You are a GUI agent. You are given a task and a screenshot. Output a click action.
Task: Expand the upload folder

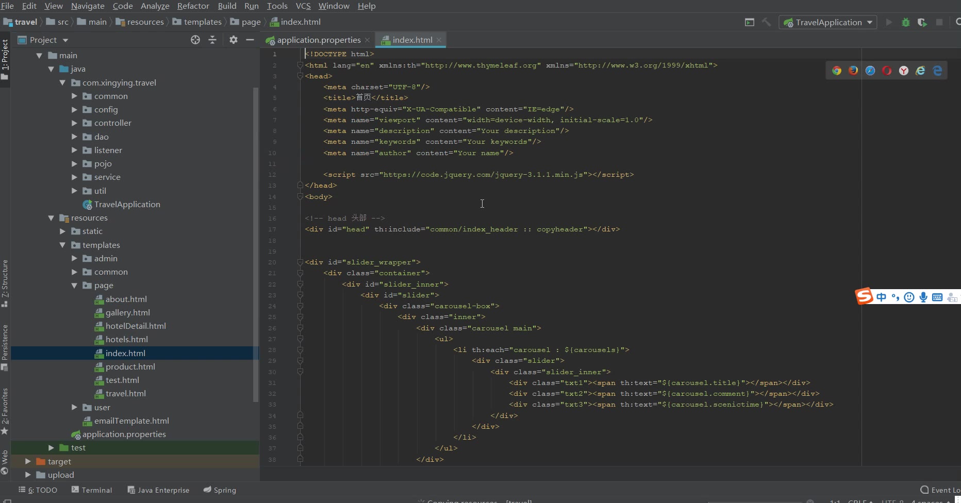[28, 475]
